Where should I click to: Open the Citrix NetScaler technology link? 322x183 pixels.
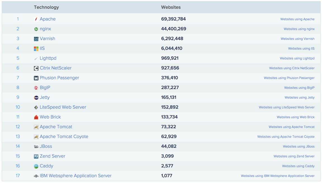[x=56, y=68]
